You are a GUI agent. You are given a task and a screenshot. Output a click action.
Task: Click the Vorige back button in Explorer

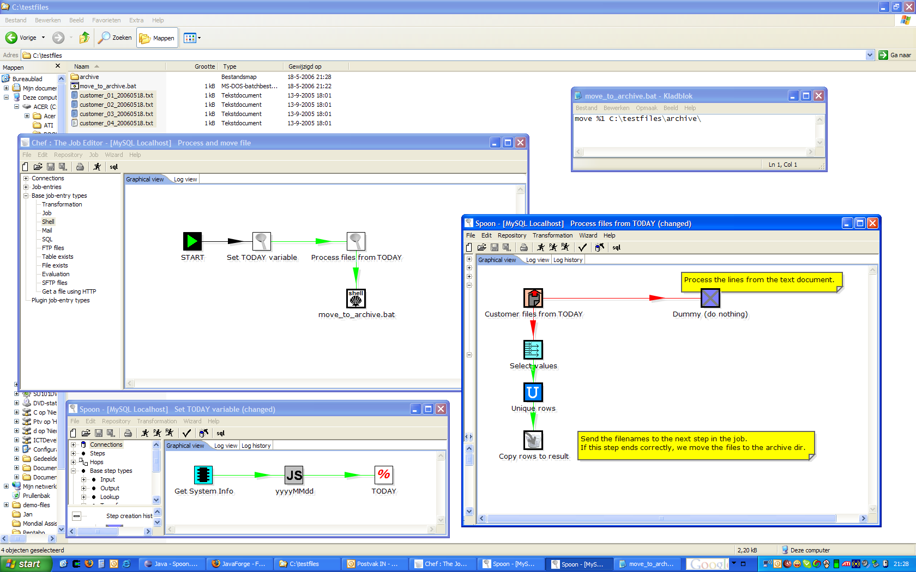click(x=21, y=38)
